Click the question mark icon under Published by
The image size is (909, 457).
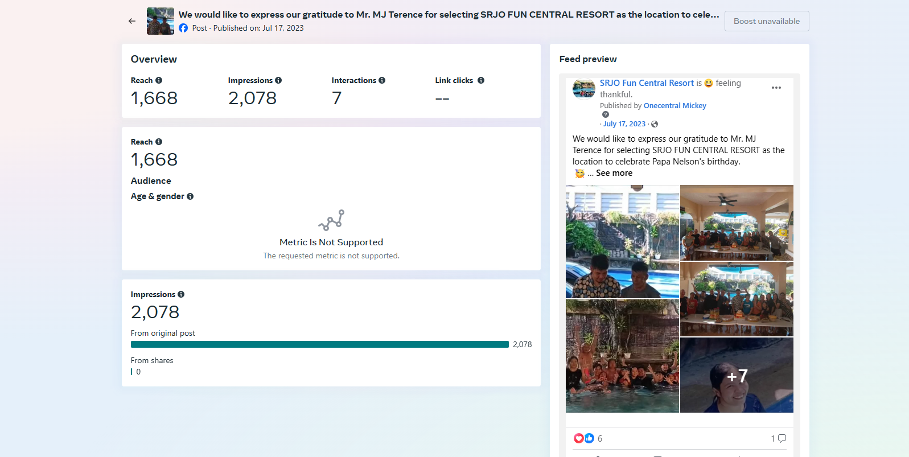pyautogui.click(x=606, y=114)
